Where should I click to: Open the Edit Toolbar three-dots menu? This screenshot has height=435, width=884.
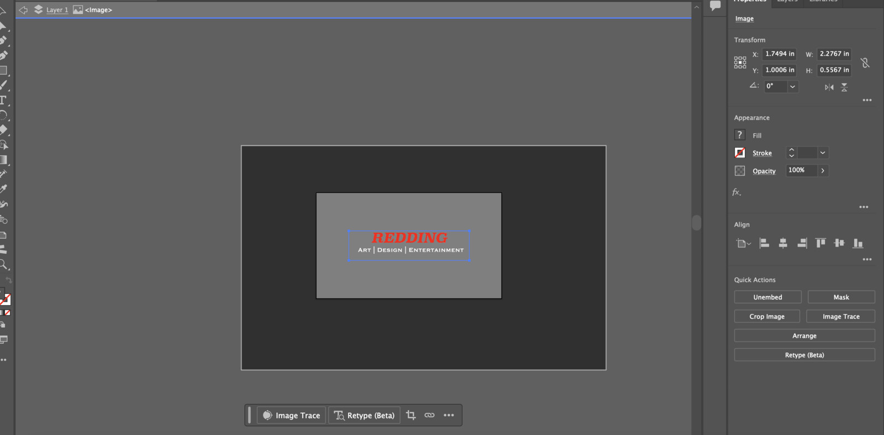click(3, 360)
